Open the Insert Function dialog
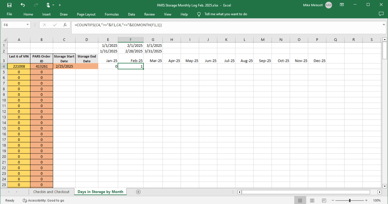This screenshot has height=204, width=388. pyautogui.click(x=65, y=25)
